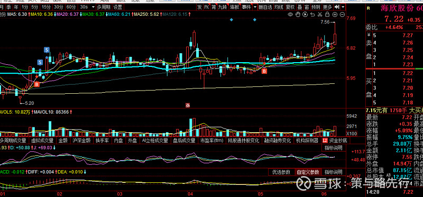Click the circular play replay icon
This screenshot has width=423, height=197.
305,14
